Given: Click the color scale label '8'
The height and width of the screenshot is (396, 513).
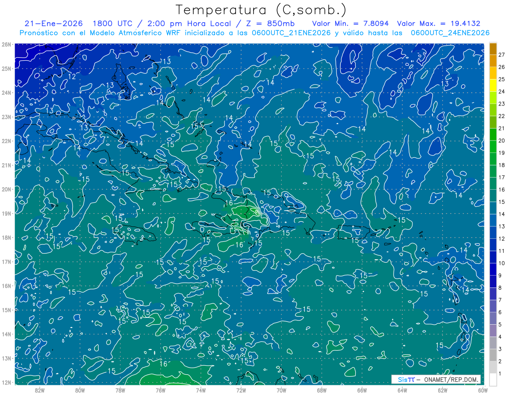Looking at the screenshot, I should click(500, 288).
